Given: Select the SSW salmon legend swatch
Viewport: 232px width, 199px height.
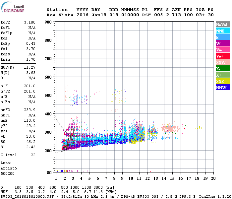Looking at the screenshot, I should (x=223, y=62).
